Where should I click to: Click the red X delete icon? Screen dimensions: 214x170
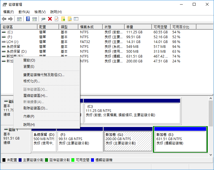click(50, 19)
